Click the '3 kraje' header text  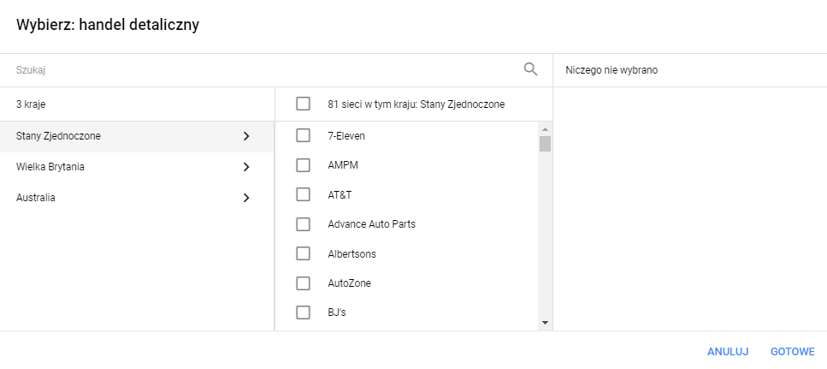point(31,104)
